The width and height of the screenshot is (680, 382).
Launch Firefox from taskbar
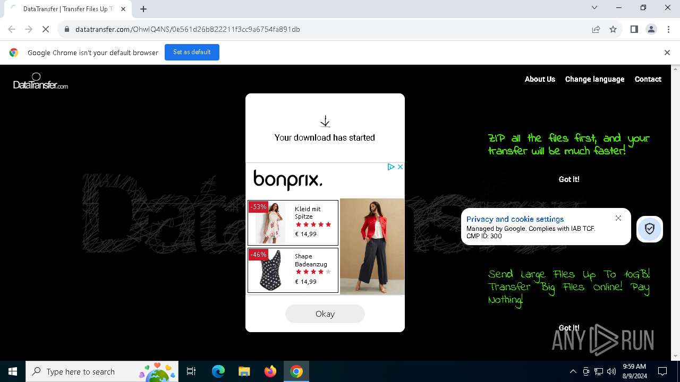click(x=270, y=371)
